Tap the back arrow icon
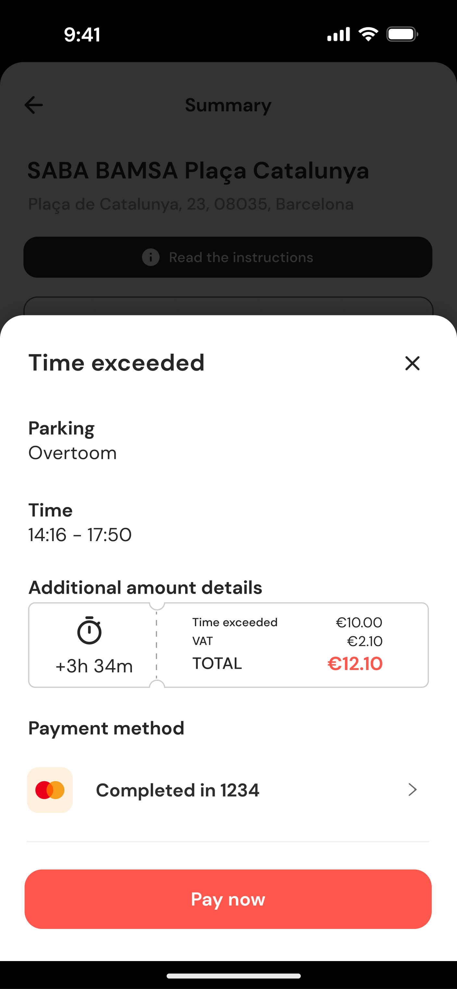This screenshot has height=989, width=457. [34, 105]
